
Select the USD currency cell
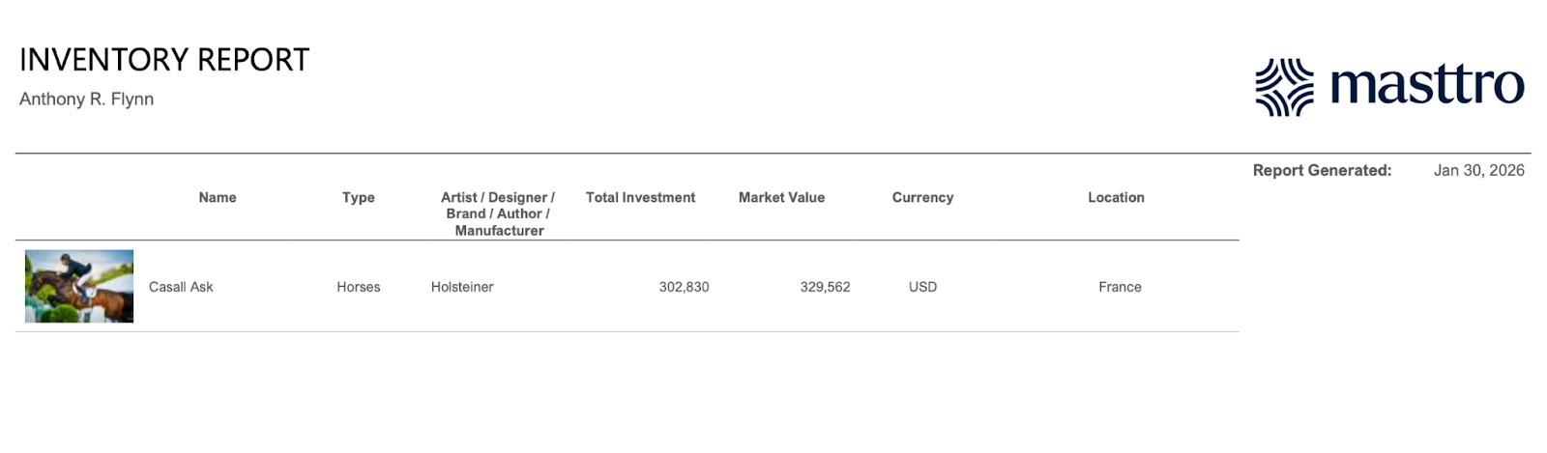pyautogui.click(x=922, y=287)
